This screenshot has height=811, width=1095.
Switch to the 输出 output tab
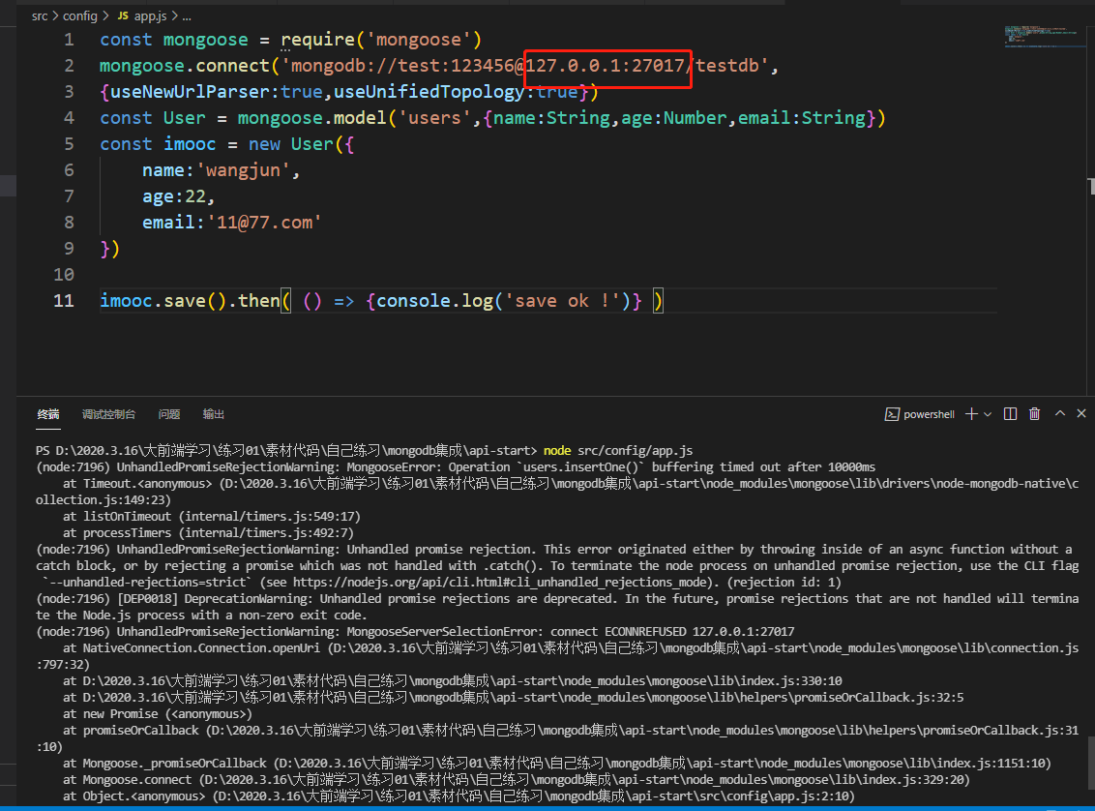pyautogui.click(x=213, y=414)
